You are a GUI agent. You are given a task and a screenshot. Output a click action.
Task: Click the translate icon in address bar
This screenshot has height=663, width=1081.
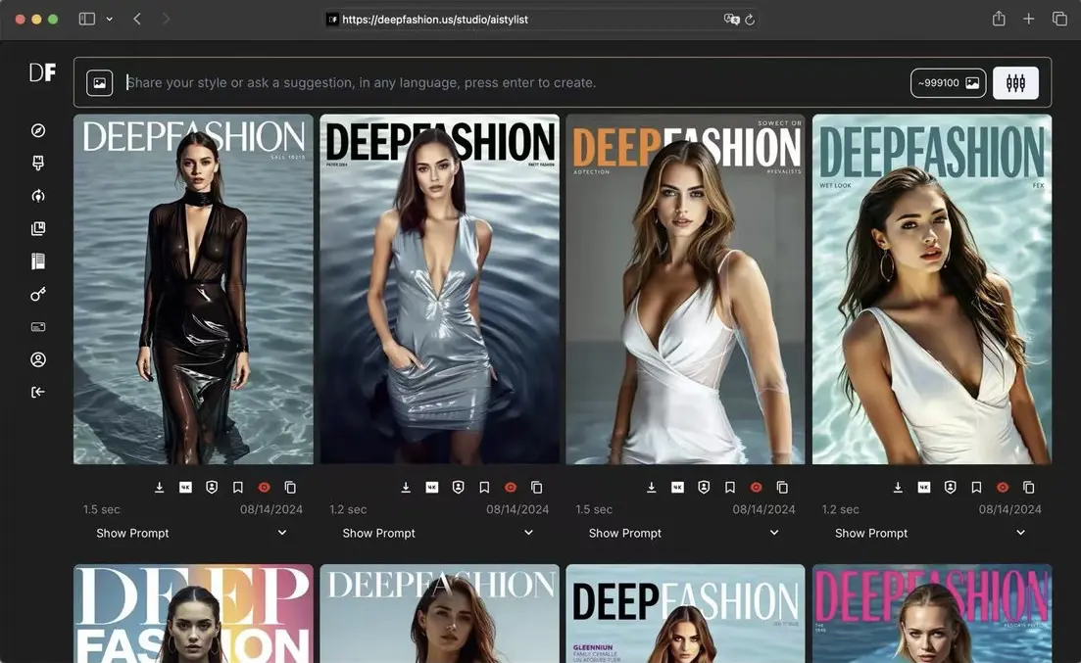(731, 20)
